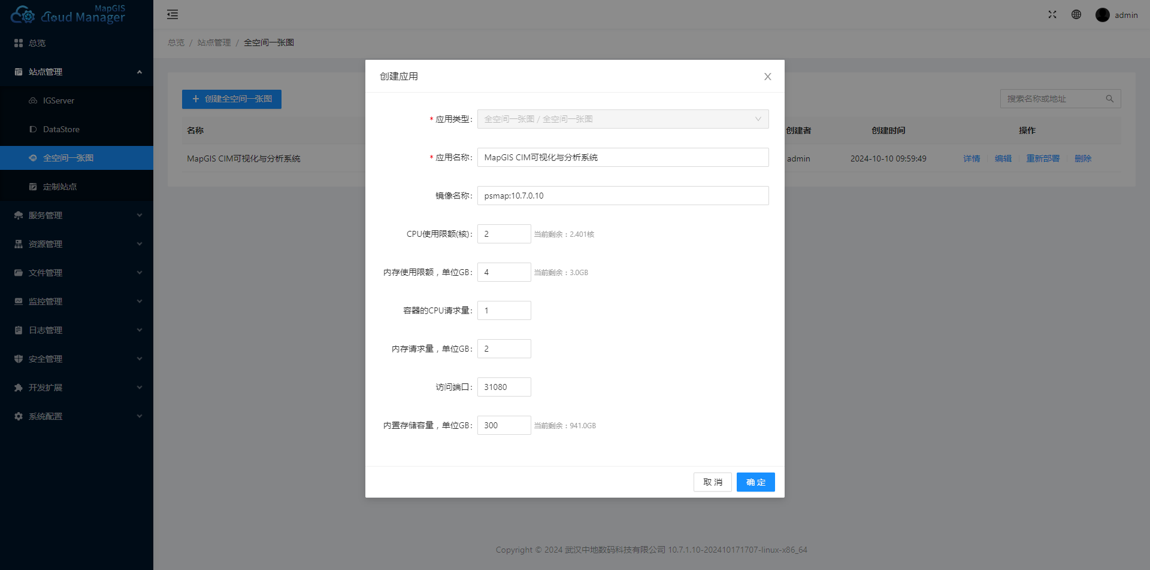
Task: Collapse sidebar using the menu fold icon
Action: (x=172, y=14)
